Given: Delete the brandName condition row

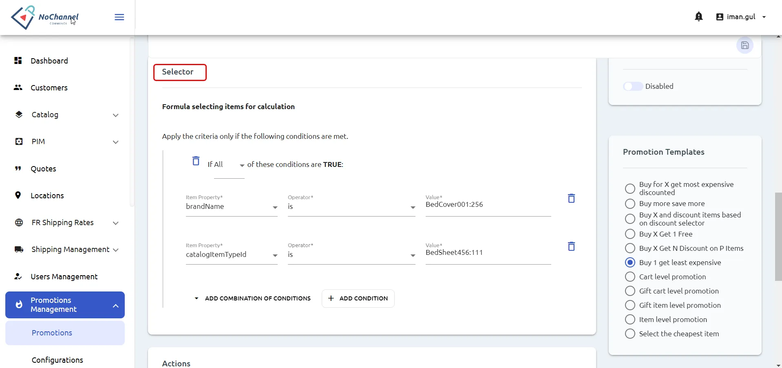Looking at the screenshot, I should [571, 198].
